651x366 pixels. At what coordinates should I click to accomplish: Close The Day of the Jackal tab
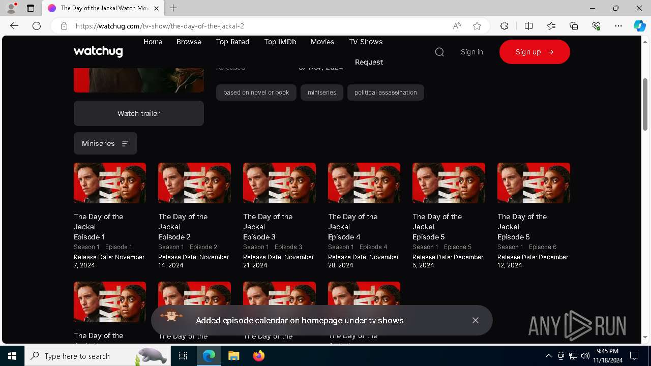coord(156,8)
